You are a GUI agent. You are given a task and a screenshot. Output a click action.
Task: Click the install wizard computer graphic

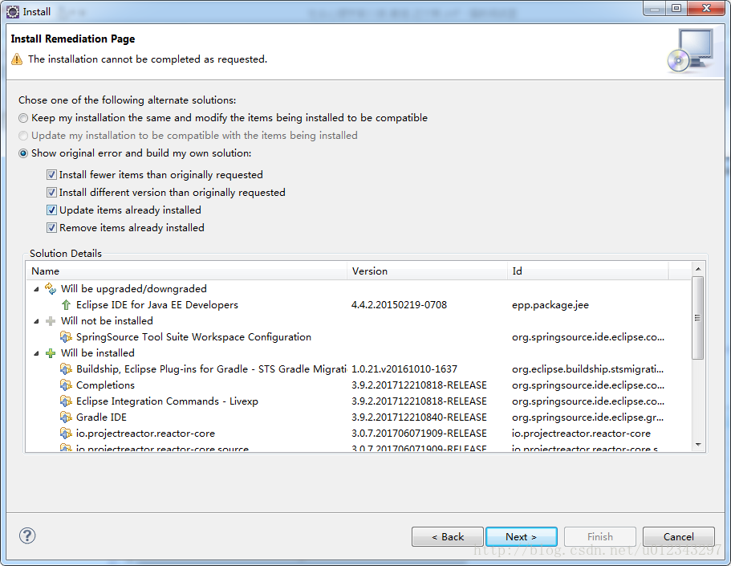(690, 51)
